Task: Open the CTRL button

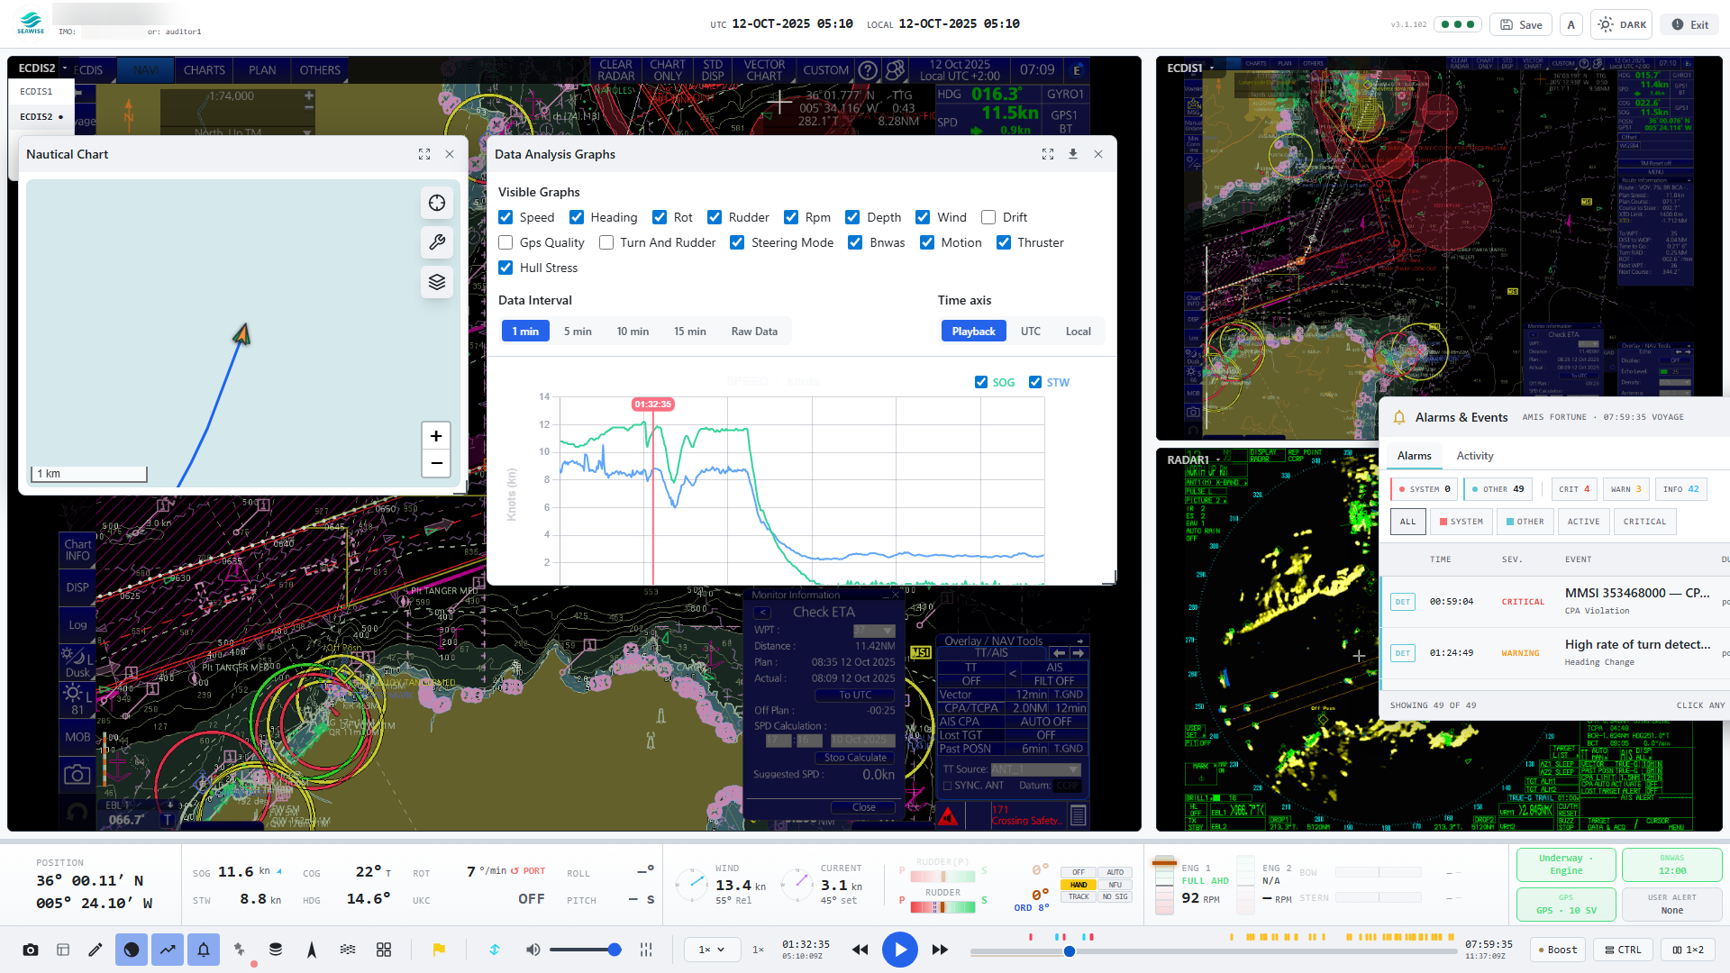Action: 1624,950
